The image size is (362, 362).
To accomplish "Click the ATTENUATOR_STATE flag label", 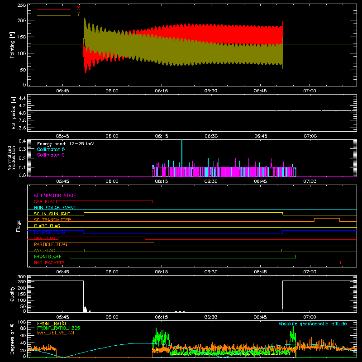I will click(55, 195).
